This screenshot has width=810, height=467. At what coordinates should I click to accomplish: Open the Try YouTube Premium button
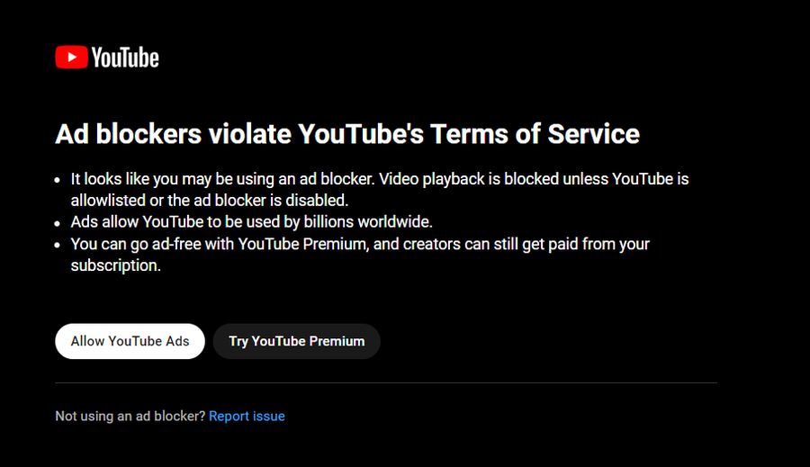click(x=296, y=341)
